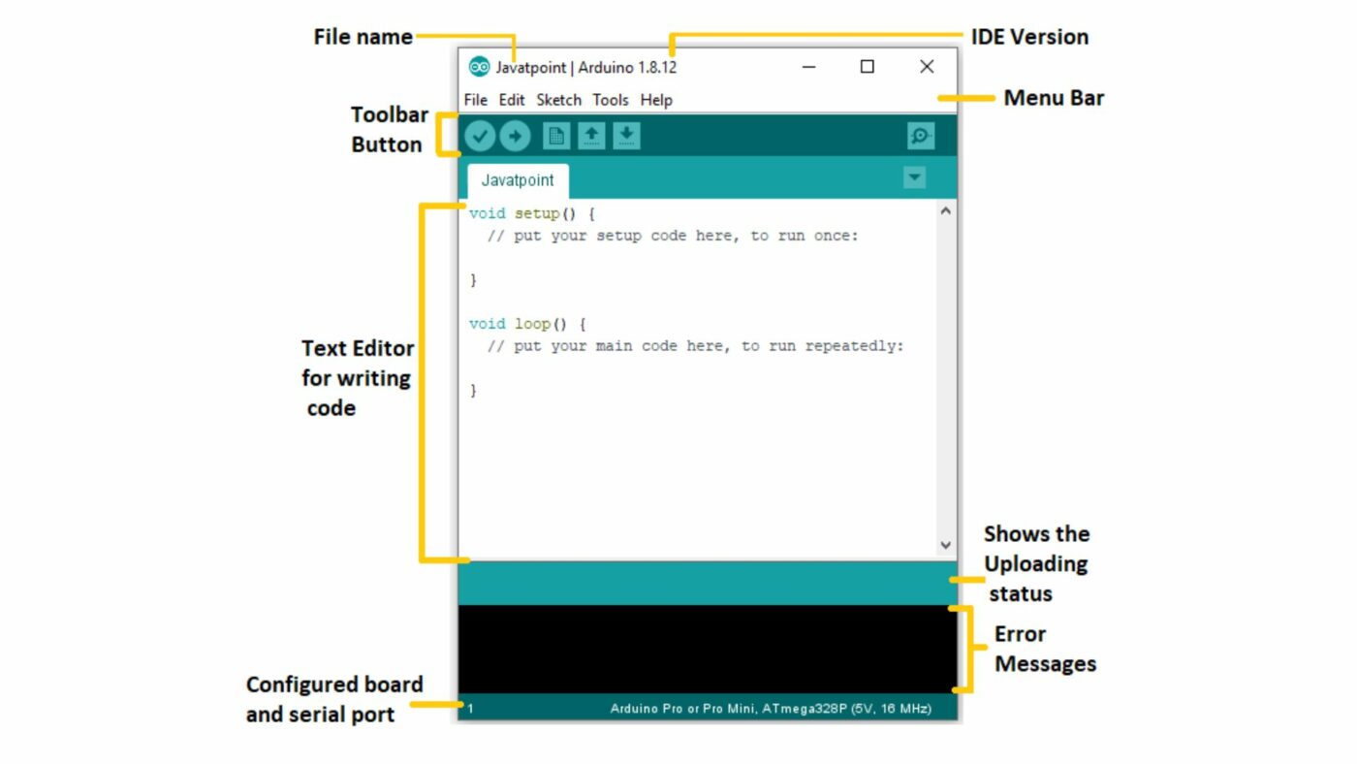
Task: Open the Sketch menu
Action: 559,100
